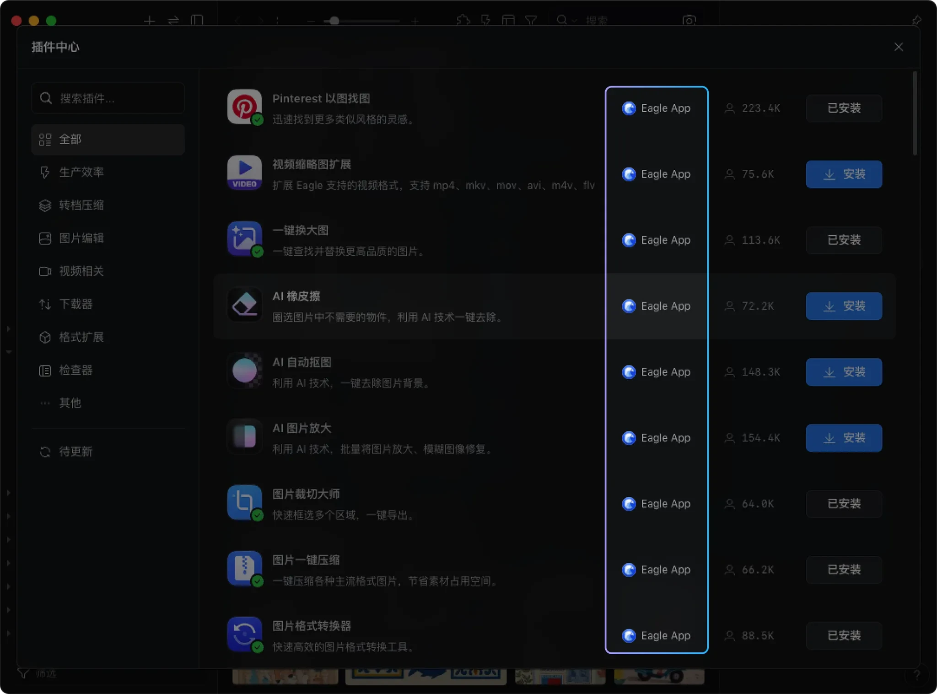This screenshot has width=937, height=694.
Task: Select the 检查器 category
Action: pos(108,370)
